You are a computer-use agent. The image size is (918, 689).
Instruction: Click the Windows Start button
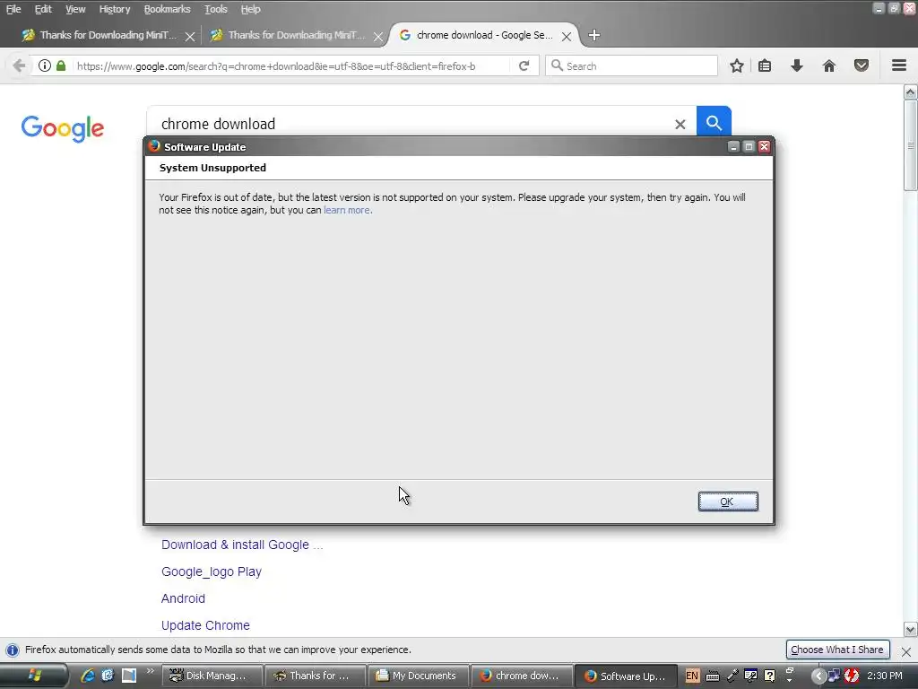[x=34, y=676]
